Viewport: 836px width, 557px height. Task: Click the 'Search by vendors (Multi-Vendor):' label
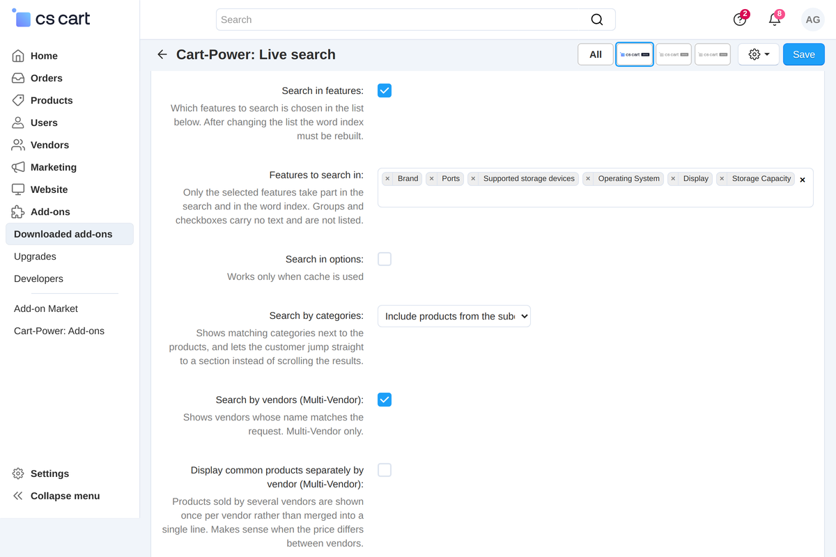click(290, 400)
